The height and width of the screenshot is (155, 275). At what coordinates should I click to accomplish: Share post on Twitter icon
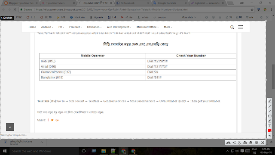[52, 120]
